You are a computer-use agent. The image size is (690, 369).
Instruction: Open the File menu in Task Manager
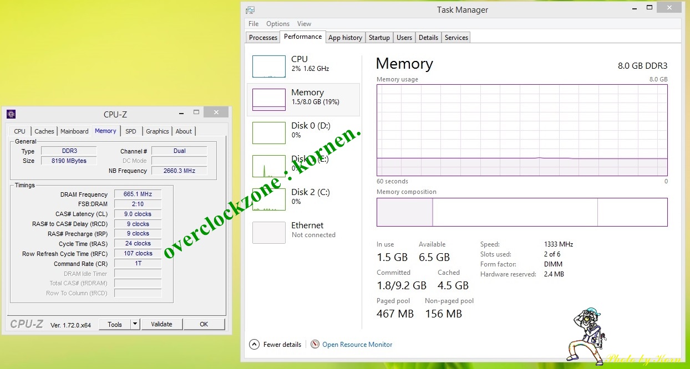[x=253, y=24]
